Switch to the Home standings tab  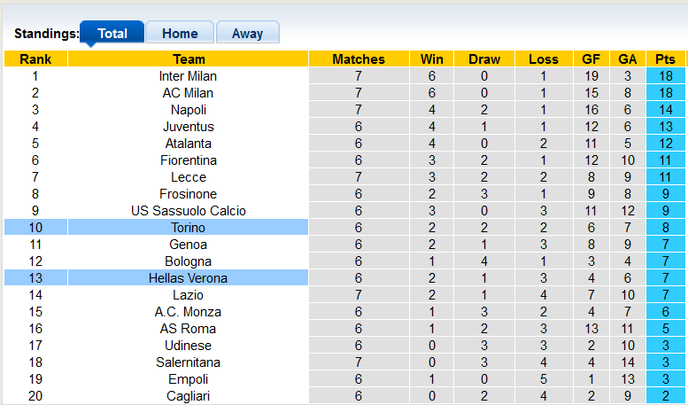tap(180, 34)
